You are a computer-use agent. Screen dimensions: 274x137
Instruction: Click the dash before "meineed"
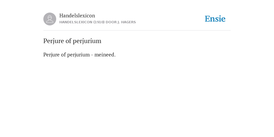click(92, 55)
